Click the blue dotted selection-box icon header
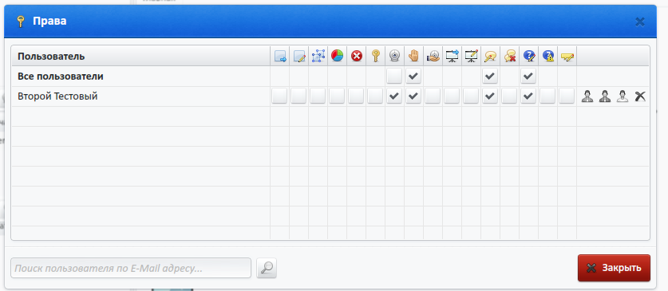This screenshot has width=668, height=291. tap(318, 56)
